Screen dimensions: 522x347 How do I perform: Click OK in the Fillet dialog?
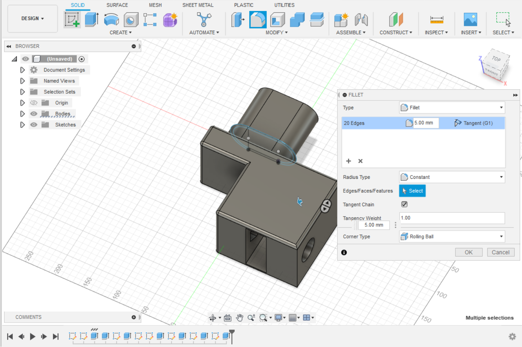pos(469,252)
